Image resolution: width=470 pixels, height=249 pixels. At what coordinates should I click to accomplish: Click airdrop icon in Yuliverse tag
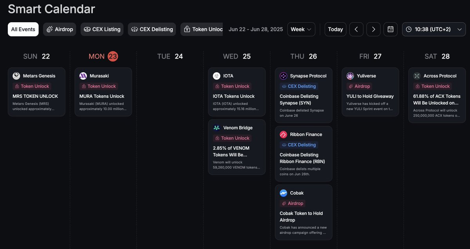click(351, 86)
